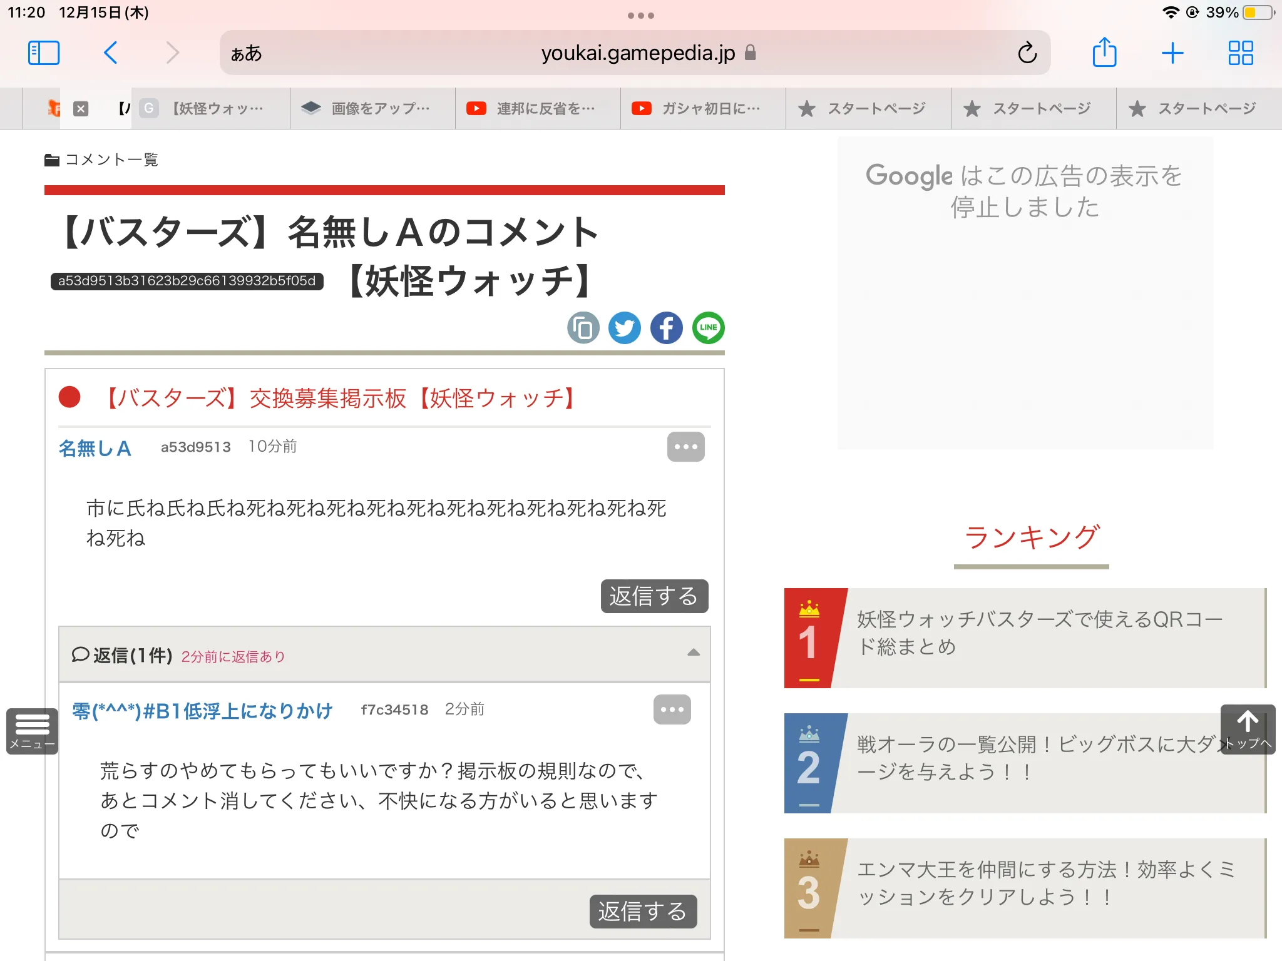Viewport: 1282px width, 961px height.
Task: Tap the battery status indicator
Action: point(1259,13)
